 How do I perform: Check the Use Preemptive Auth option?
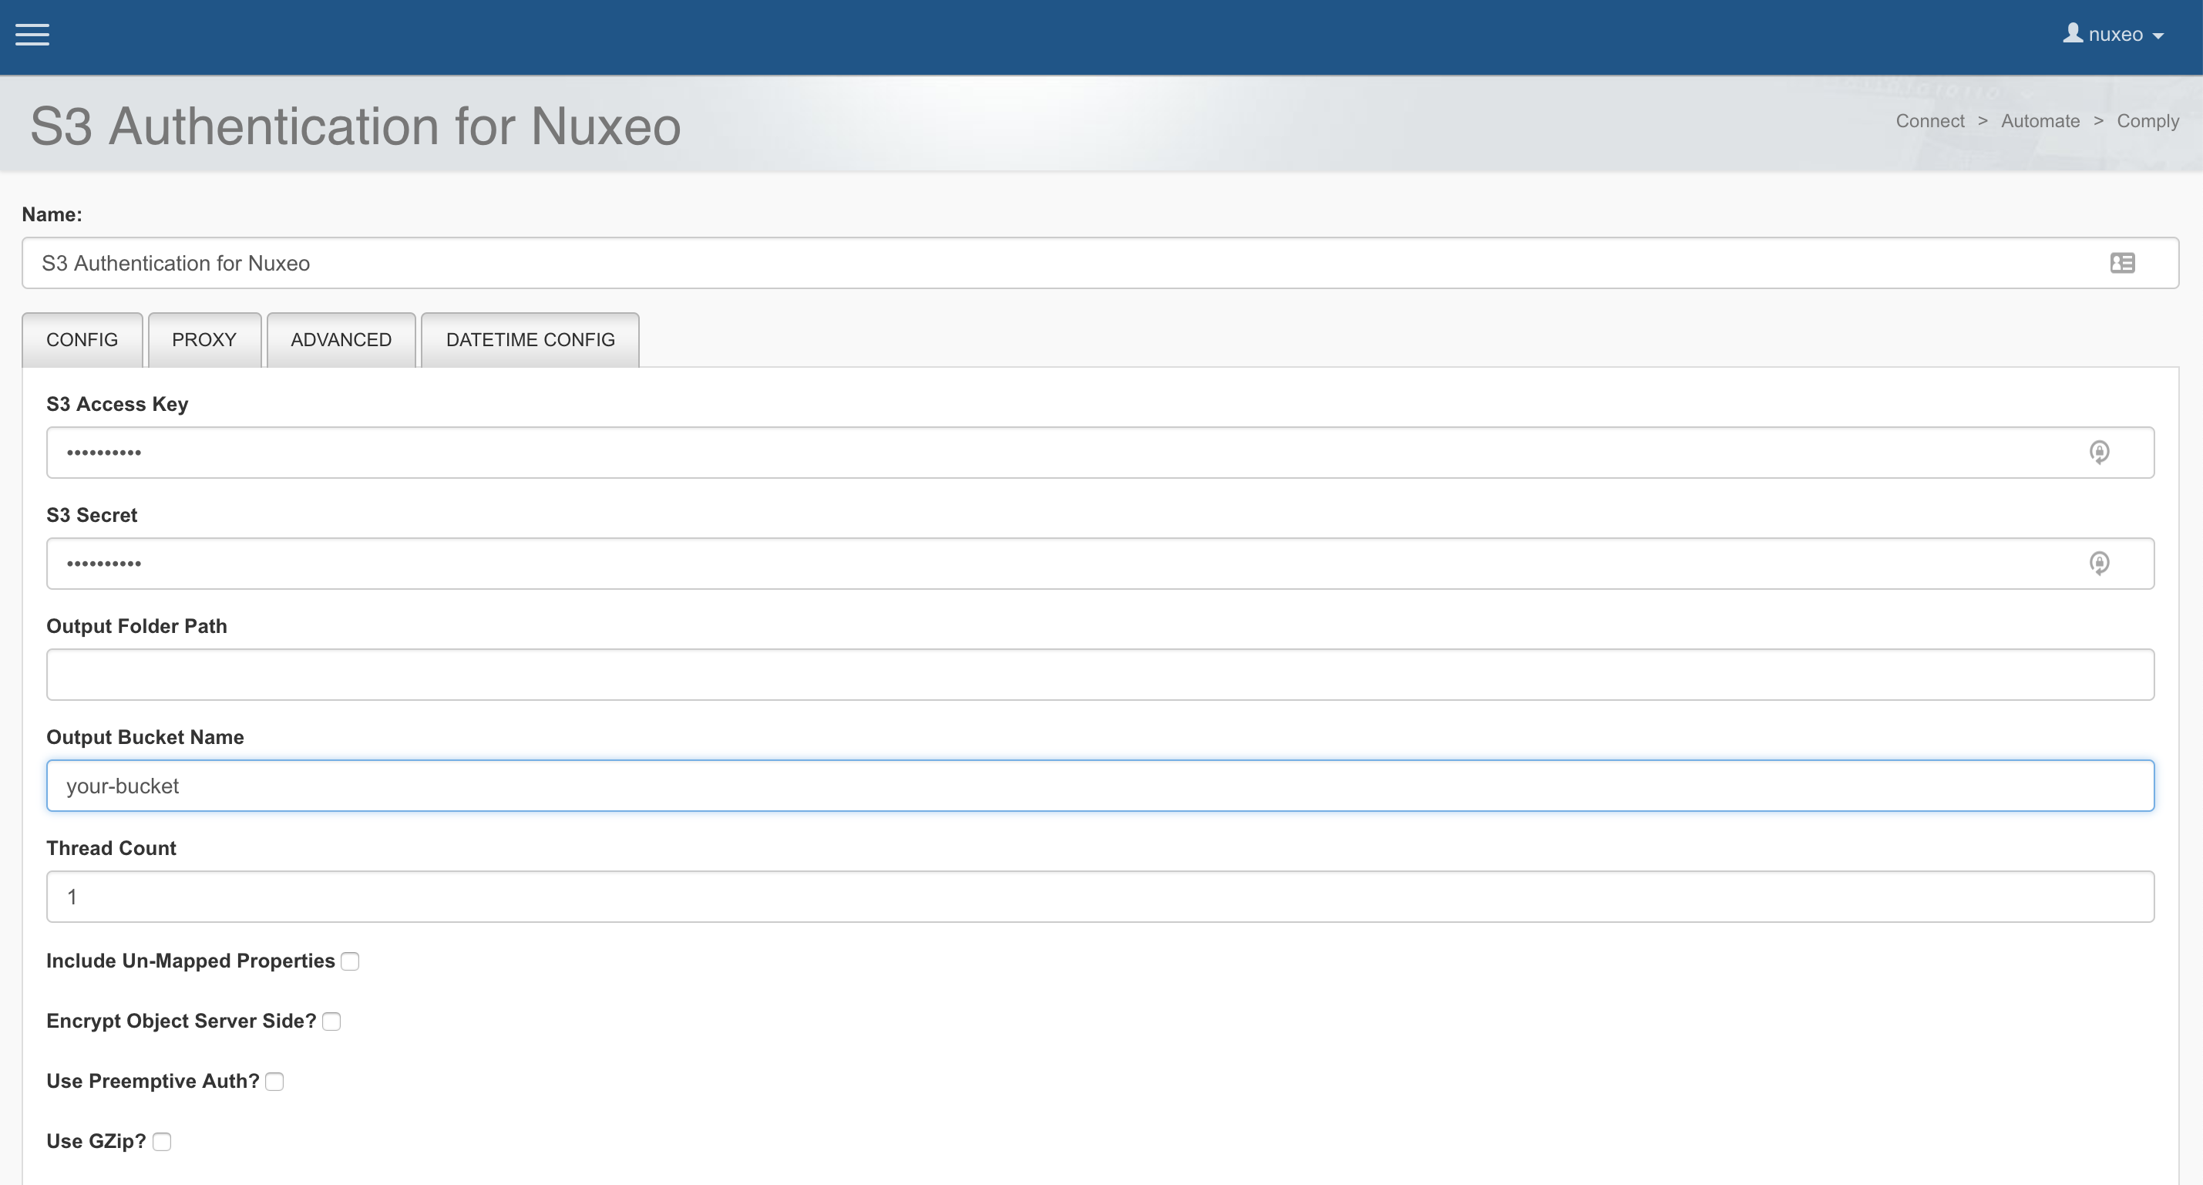[x=274, y=1082]
